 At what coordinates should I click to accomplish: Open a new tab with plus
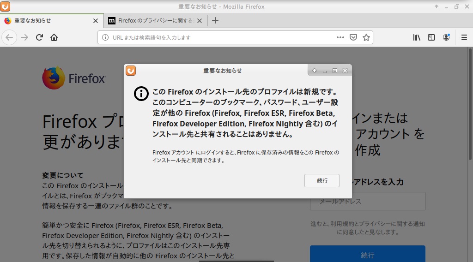(x=215, y=20)
